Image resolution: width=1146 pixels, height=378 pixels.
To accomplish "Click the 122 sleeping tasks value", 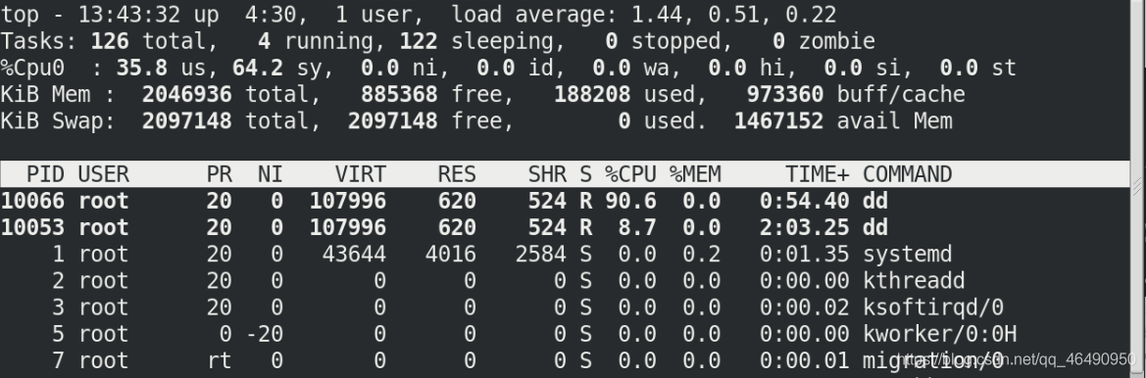I will pyautogui.click(x=419, y=41).
